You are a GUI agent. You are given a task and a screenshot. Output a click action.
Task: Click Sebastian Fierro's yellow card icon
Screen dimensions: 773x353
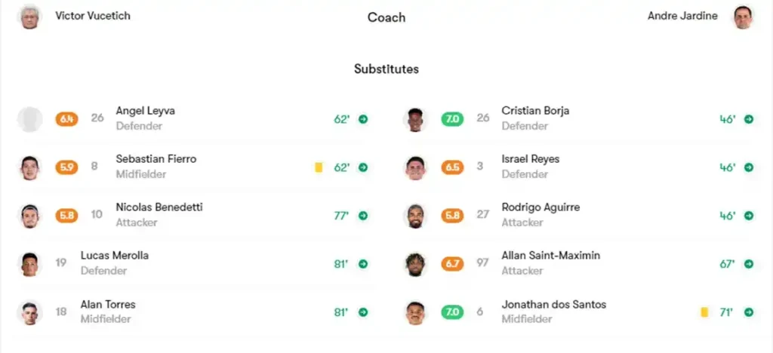(x=319, y=167)
